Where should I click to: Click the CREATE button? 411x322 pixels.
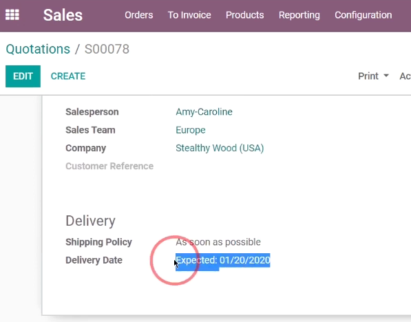pos(68,76)
